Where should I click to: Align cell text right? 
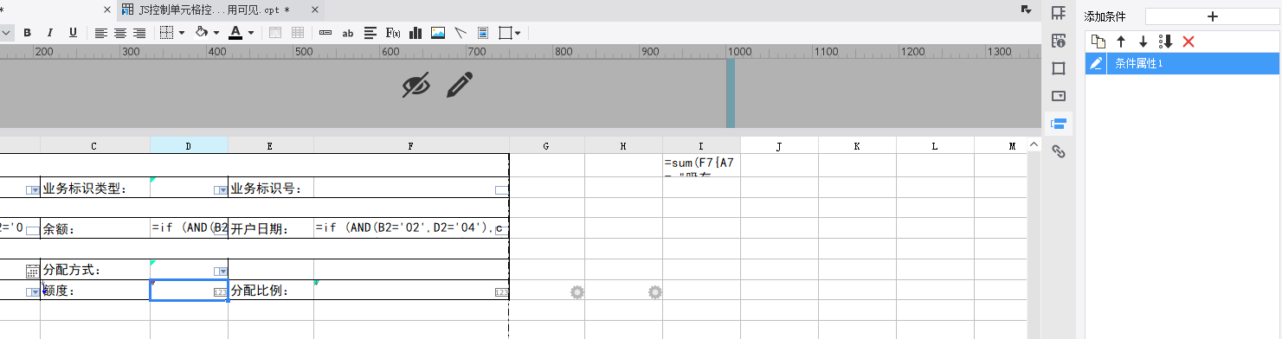click(x=139, y=33)
